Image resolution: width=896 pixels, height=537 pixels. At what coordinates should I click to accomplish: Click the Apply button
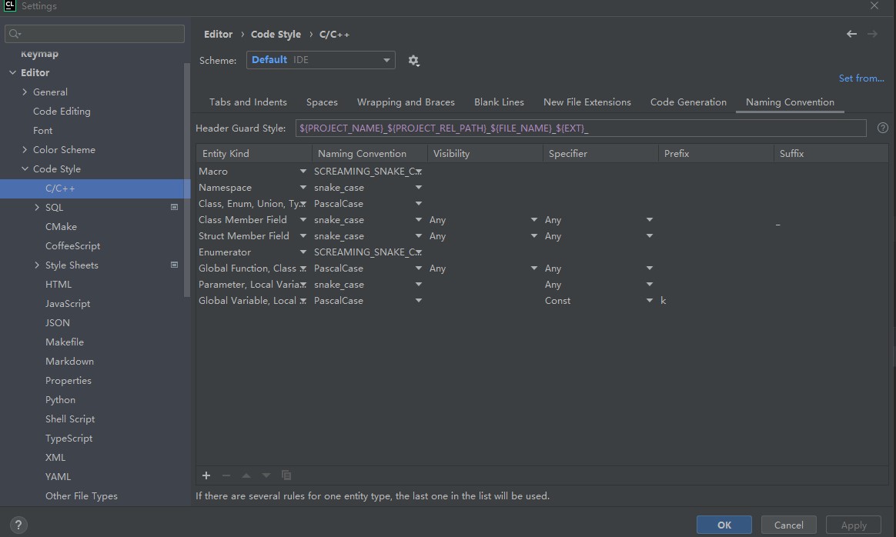(854, 525)
